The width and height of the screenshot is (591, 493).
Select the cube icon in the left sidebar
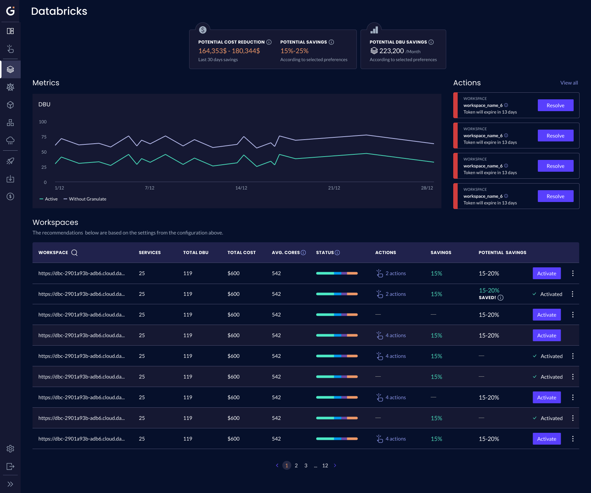click(x=10, y=105)
